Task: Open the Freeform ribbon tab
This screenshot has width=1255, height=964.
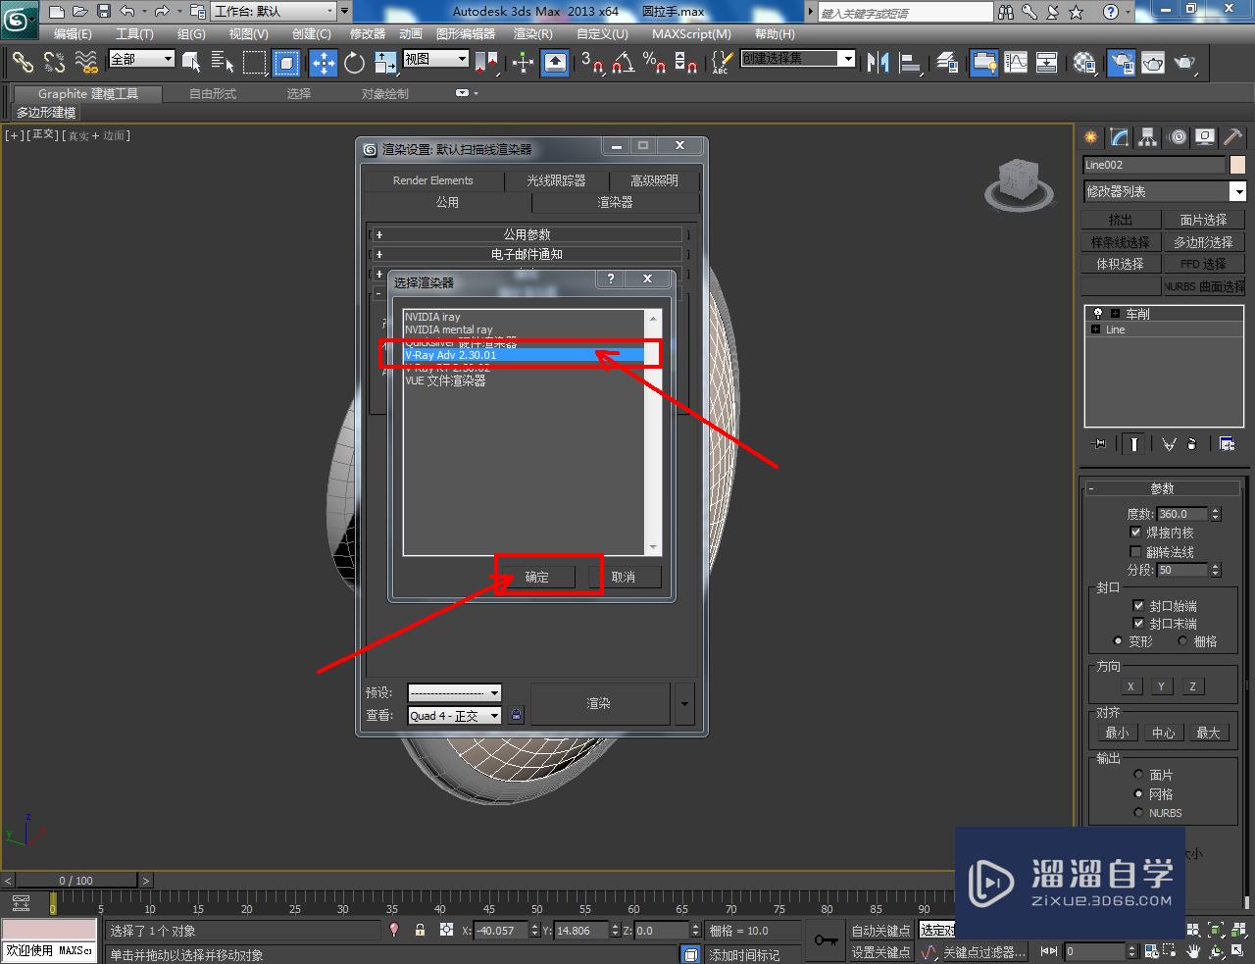Action: pos(213,94)
